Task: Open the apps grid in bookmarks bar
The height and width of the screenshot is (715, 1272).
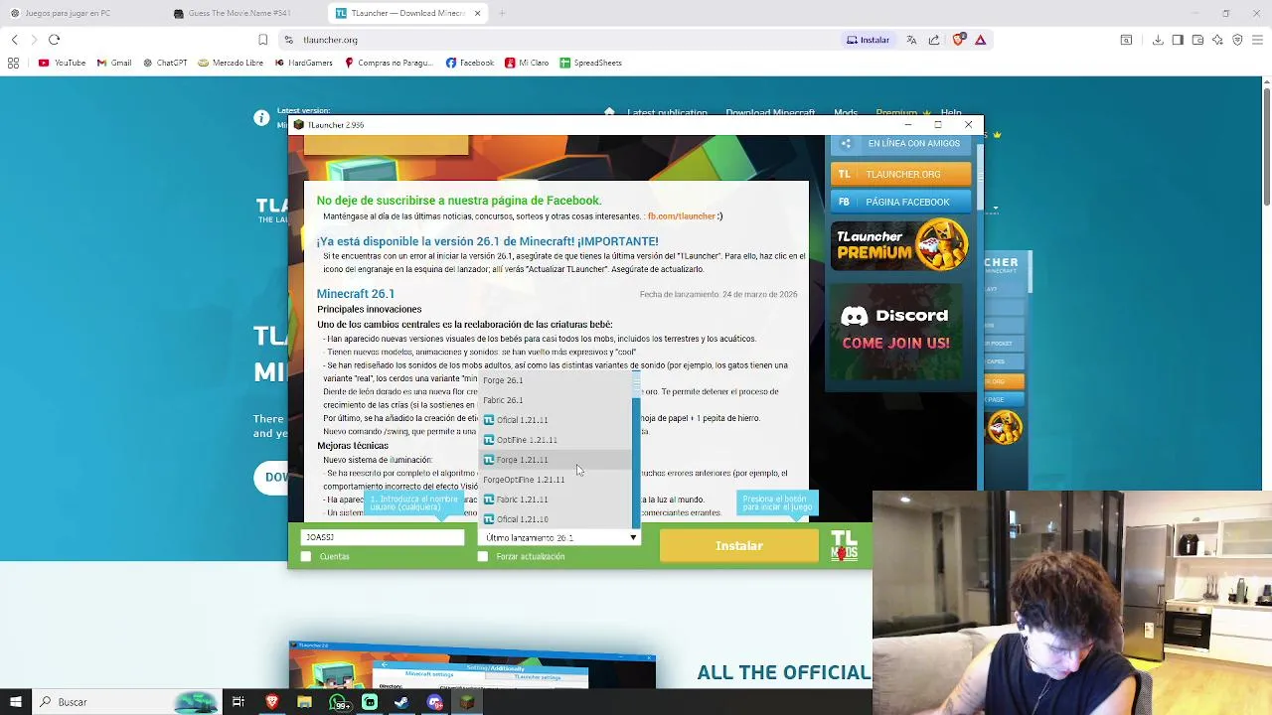Action: tap(13, 63)
